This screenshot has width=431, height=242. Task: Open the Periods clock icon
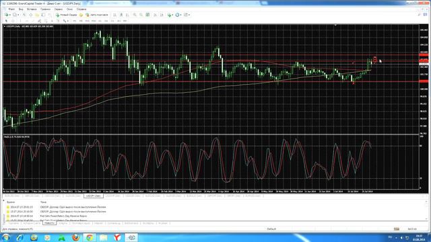177,15
